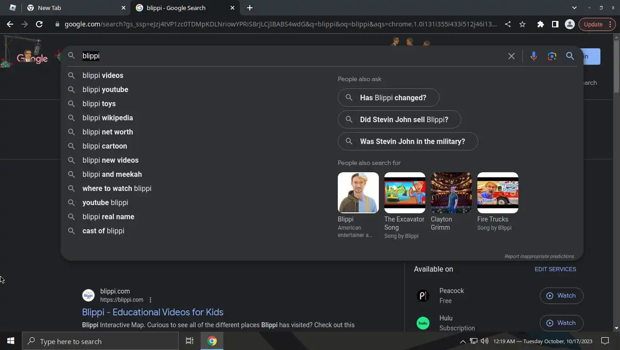
Task: Show hidden system tray icons
Action: coord(463,341)
